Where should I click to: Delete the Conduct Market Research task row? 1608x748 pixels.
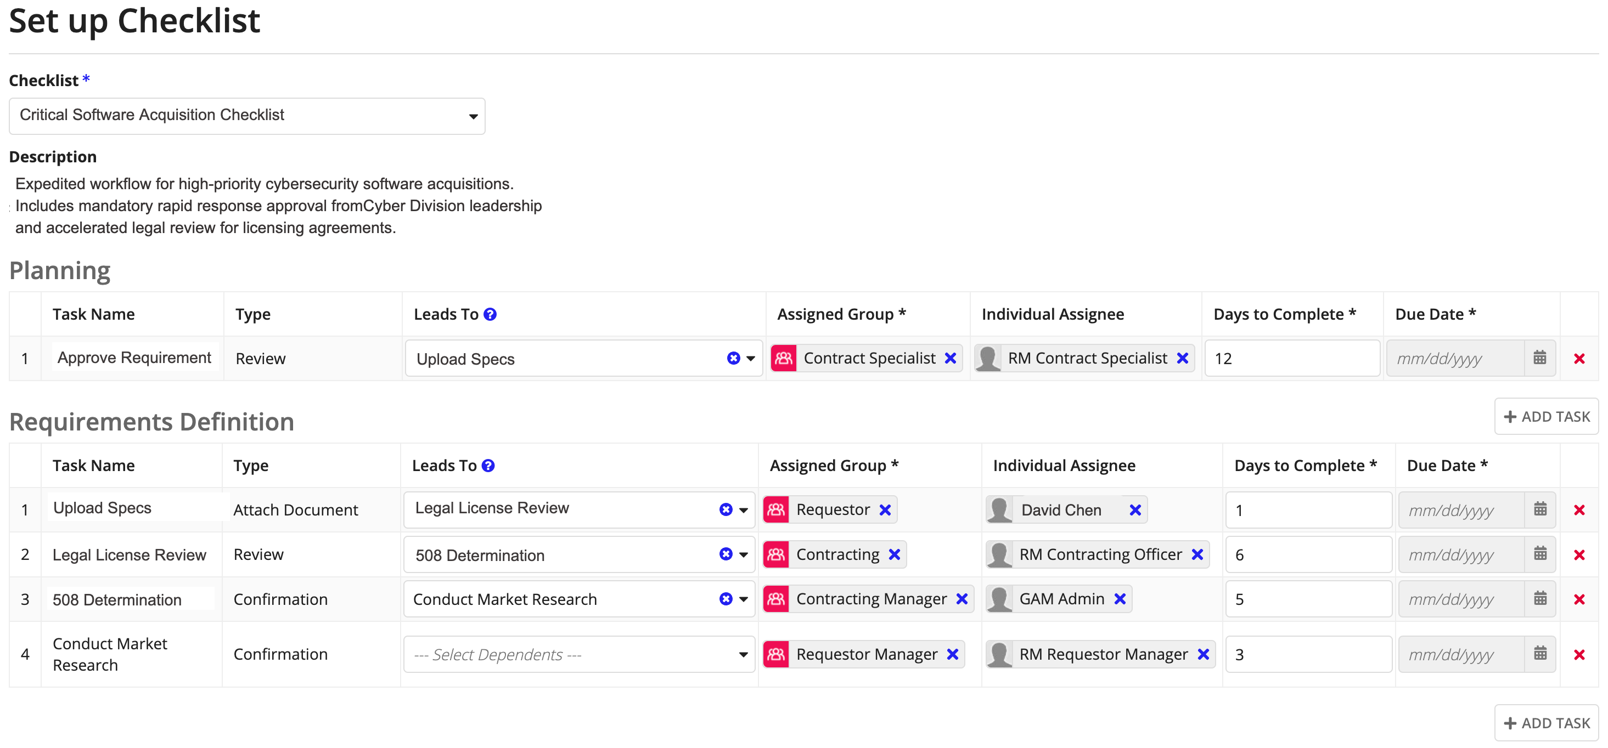(x=1579, y=655)
